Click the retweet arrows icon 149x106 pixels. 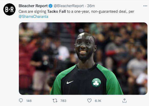point(55,101)
